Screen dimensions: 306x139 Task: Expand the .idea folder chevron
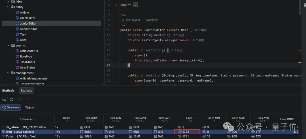point(8,2)
